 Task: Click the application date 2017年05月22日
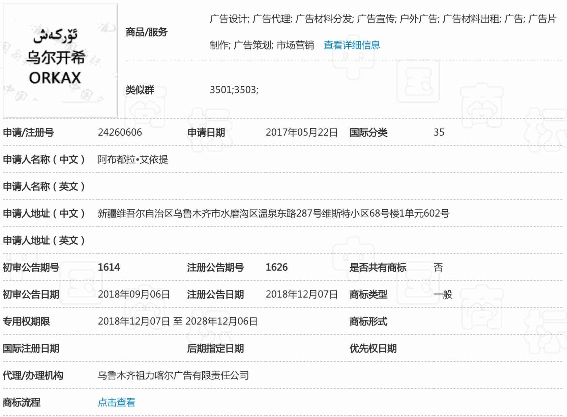[x=301, y=132]
